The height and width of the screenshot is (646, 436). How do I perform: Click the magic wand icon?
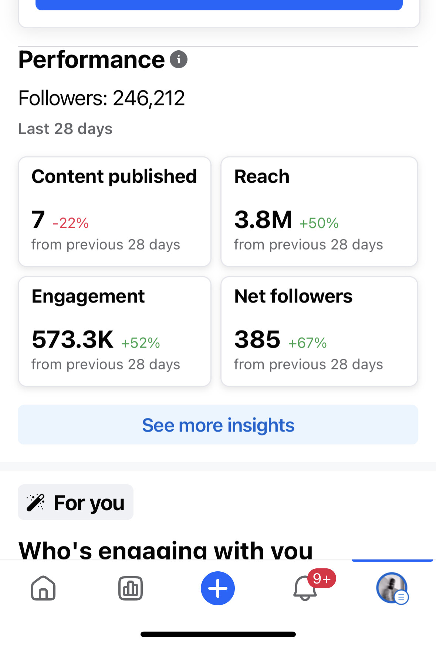[36, 502]
